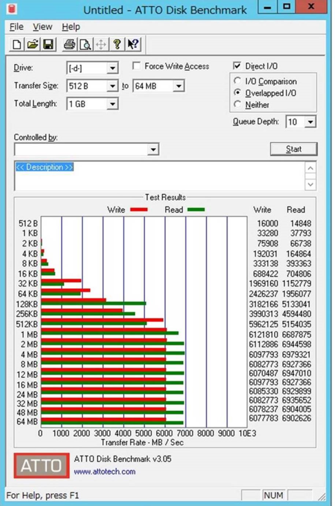Image resolution: width=335 pixels, height=506 pixels.
Task: Click the 64 MB red write bar
Action: tap(104, 420)
